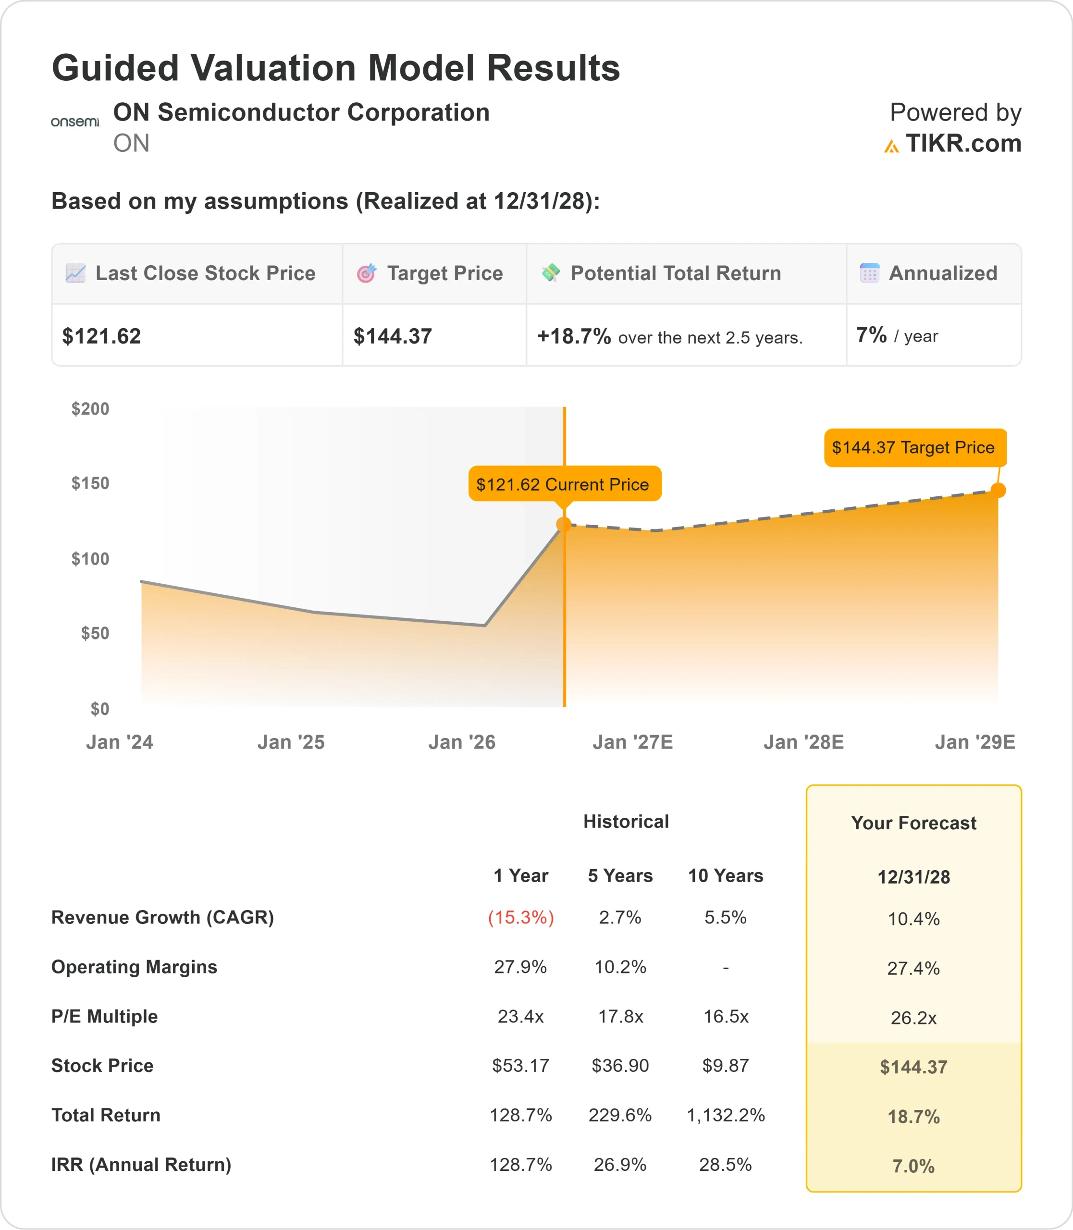
Task: Click the 1,132.2% ten-year total return
Action: click(x=726, y=1115)
